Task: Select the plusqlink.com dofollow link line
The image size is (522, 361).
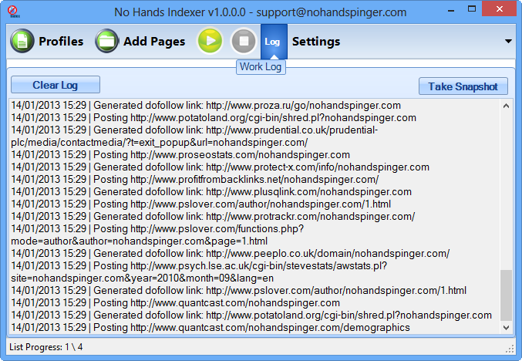Action: pos(211,191)
